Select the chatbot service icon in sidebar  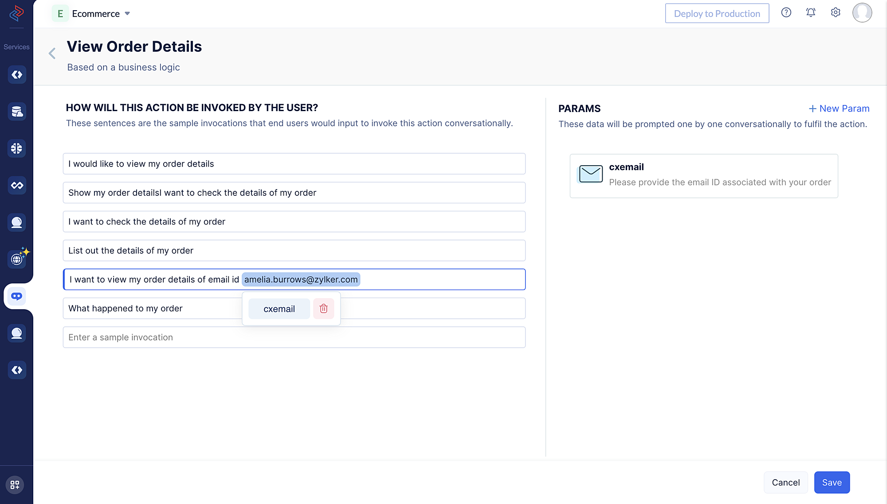pyautogui.click(x=17, y=296)
